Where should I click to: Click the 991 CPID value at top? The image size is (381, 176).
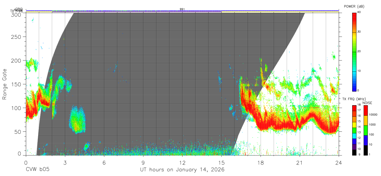[182, 9]
